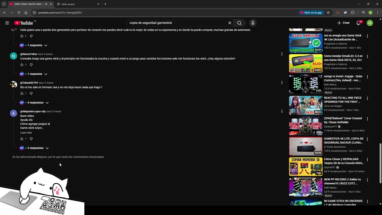Open the Chrome tab search dropdown arrow
This screenshot has width=382, height=215.
[x=4, y=4]
